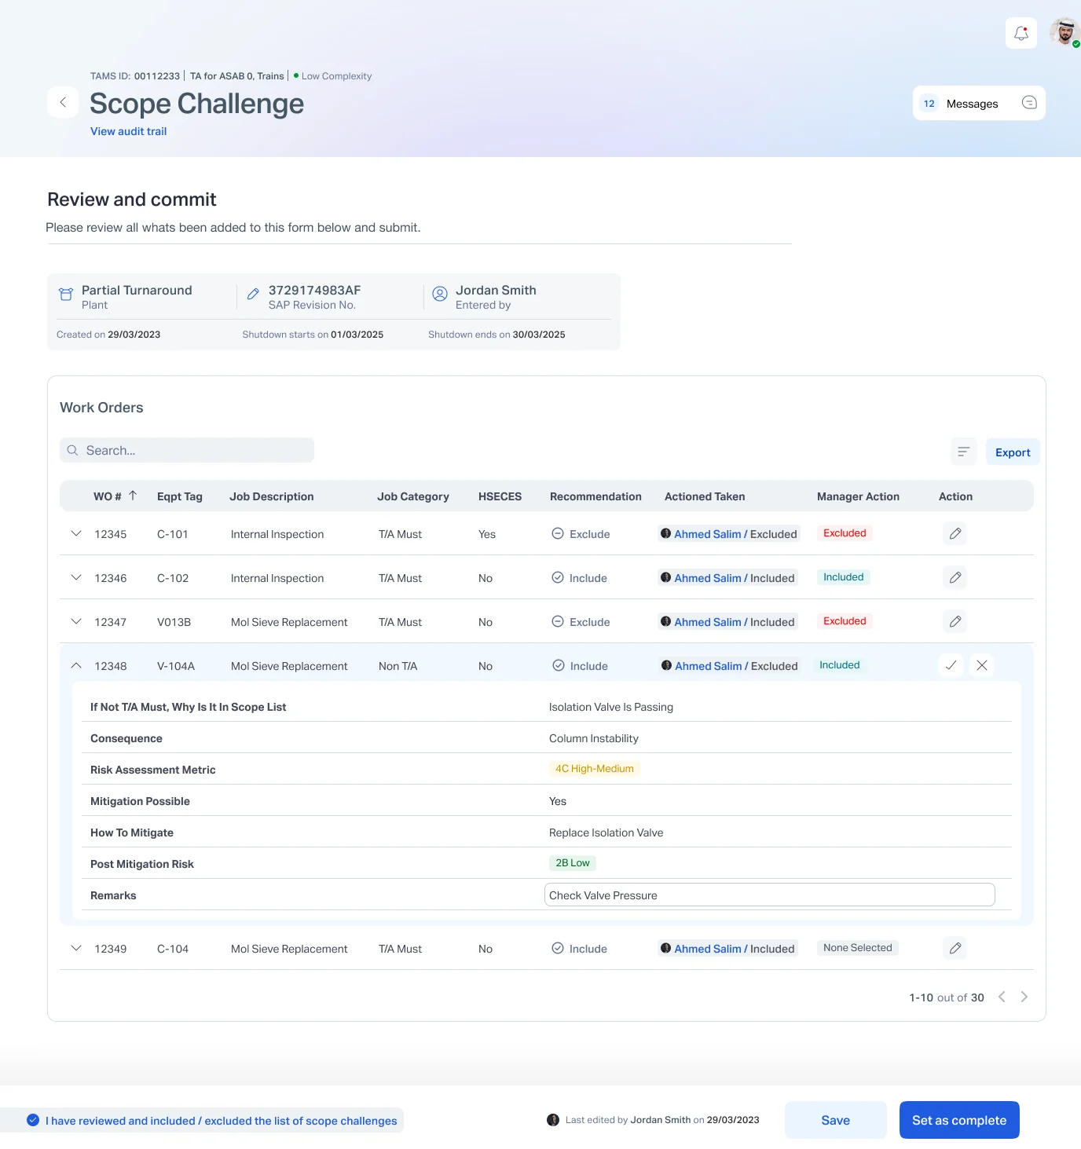The width and height of the screenshot is (1081, 1149).
Task: Click View audit trail link
Action: 129,131
